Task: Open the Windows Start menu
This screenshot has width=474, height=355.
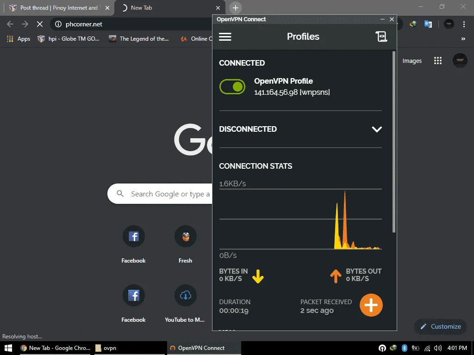Action: pos(8,348)
